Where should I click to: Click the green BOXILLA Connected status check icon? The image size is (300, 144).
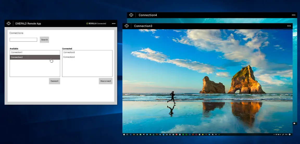coord(87,23)
